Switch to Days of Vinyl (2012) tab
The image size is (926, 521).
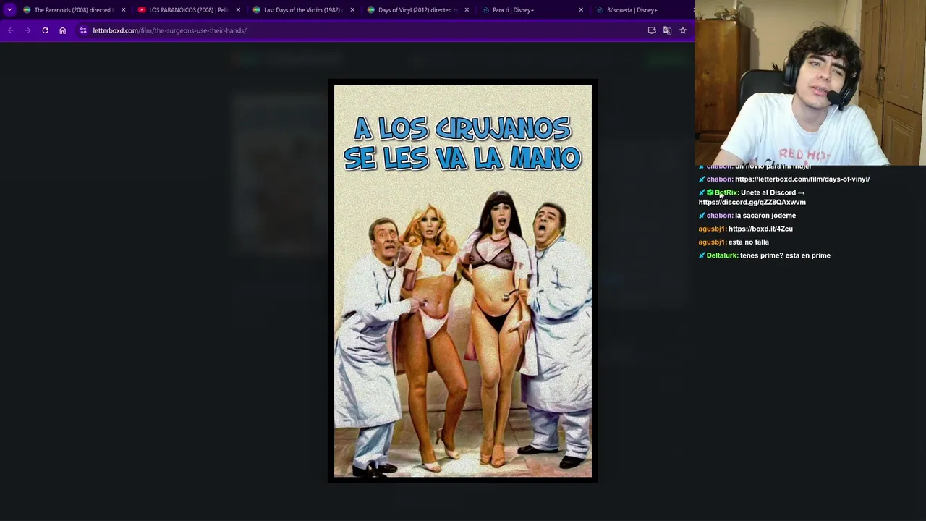[412, 10]
